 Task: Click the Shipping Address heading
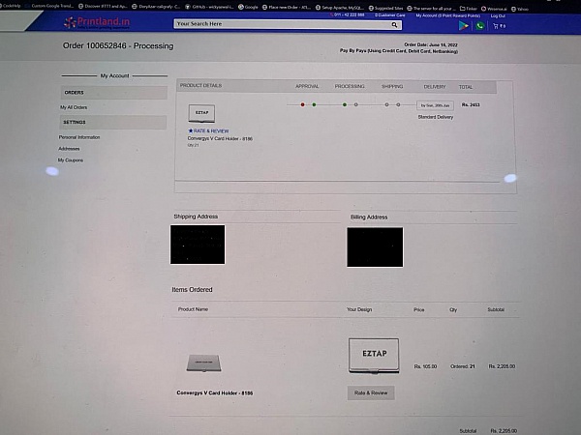click(196, 217)
